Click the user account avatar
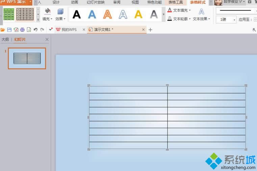This screenshot has height=171, width=257. tap(218, 2)
